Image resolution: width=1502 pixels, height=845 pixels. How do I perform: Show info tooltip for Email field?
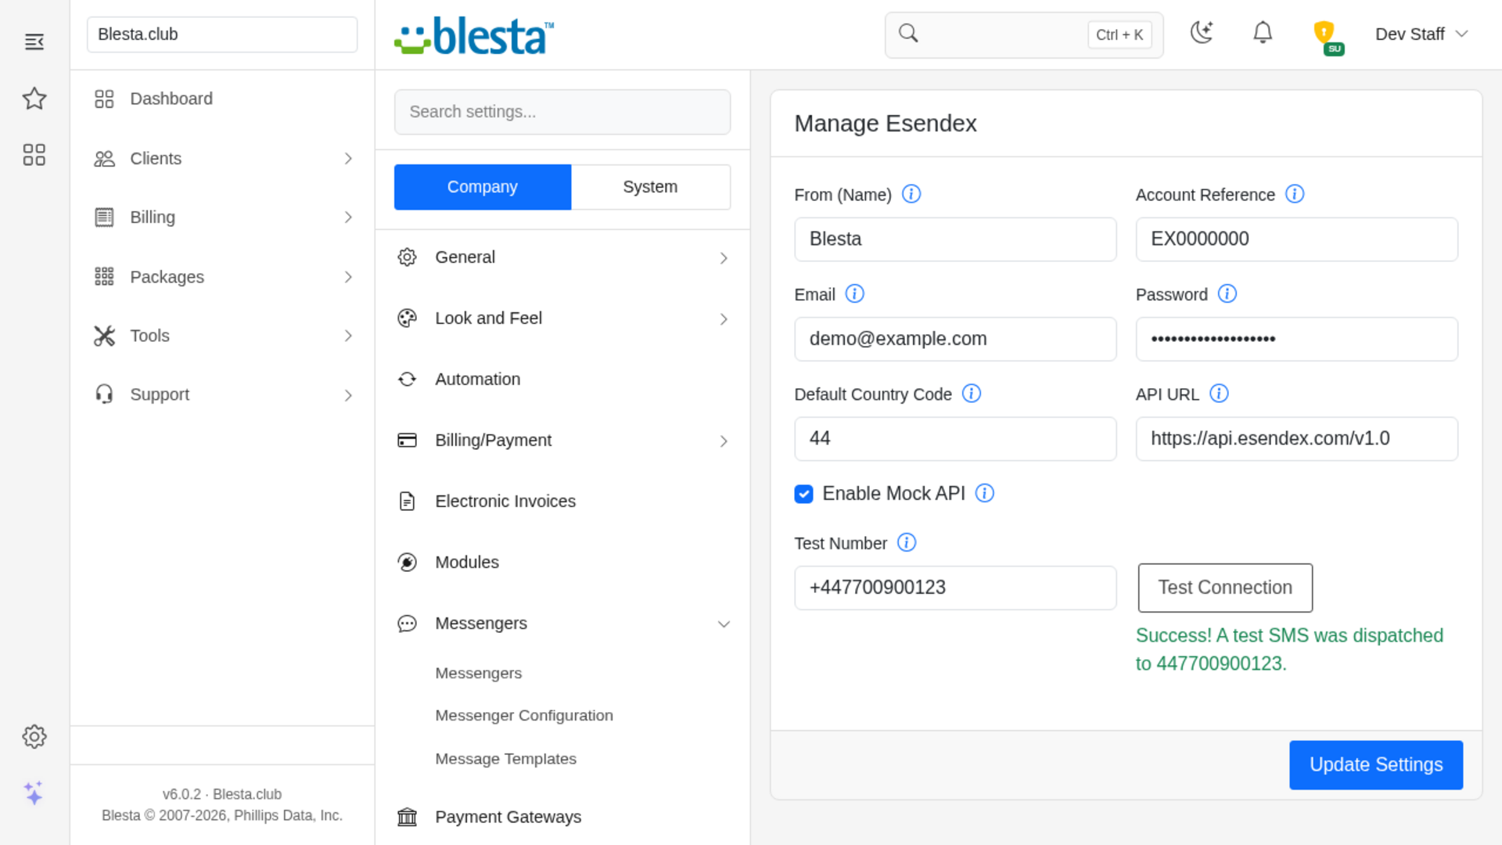point(855,294)
